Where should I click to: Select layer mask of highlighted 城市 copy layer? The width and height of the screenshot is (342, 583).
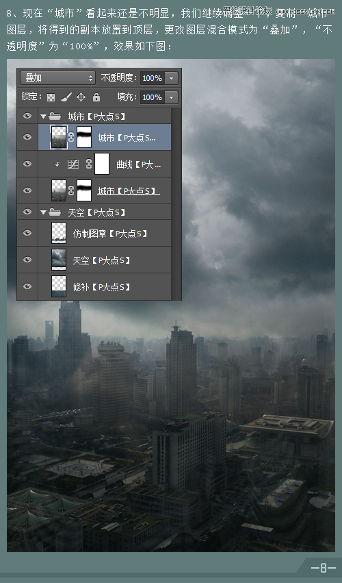click(84, 137)
